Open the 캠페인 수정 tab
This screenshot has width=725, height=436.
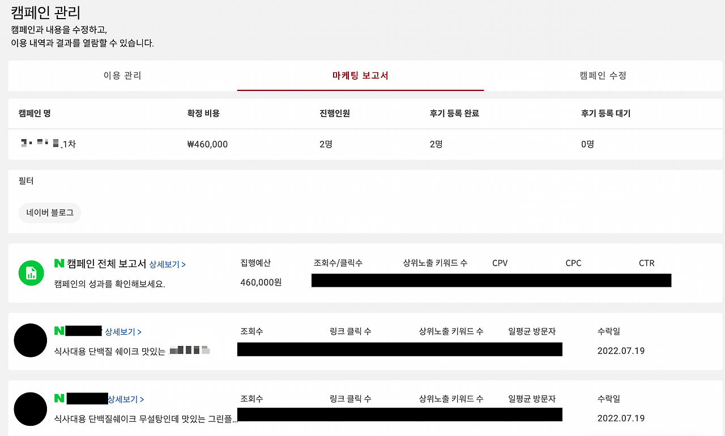tap(603, 75)
